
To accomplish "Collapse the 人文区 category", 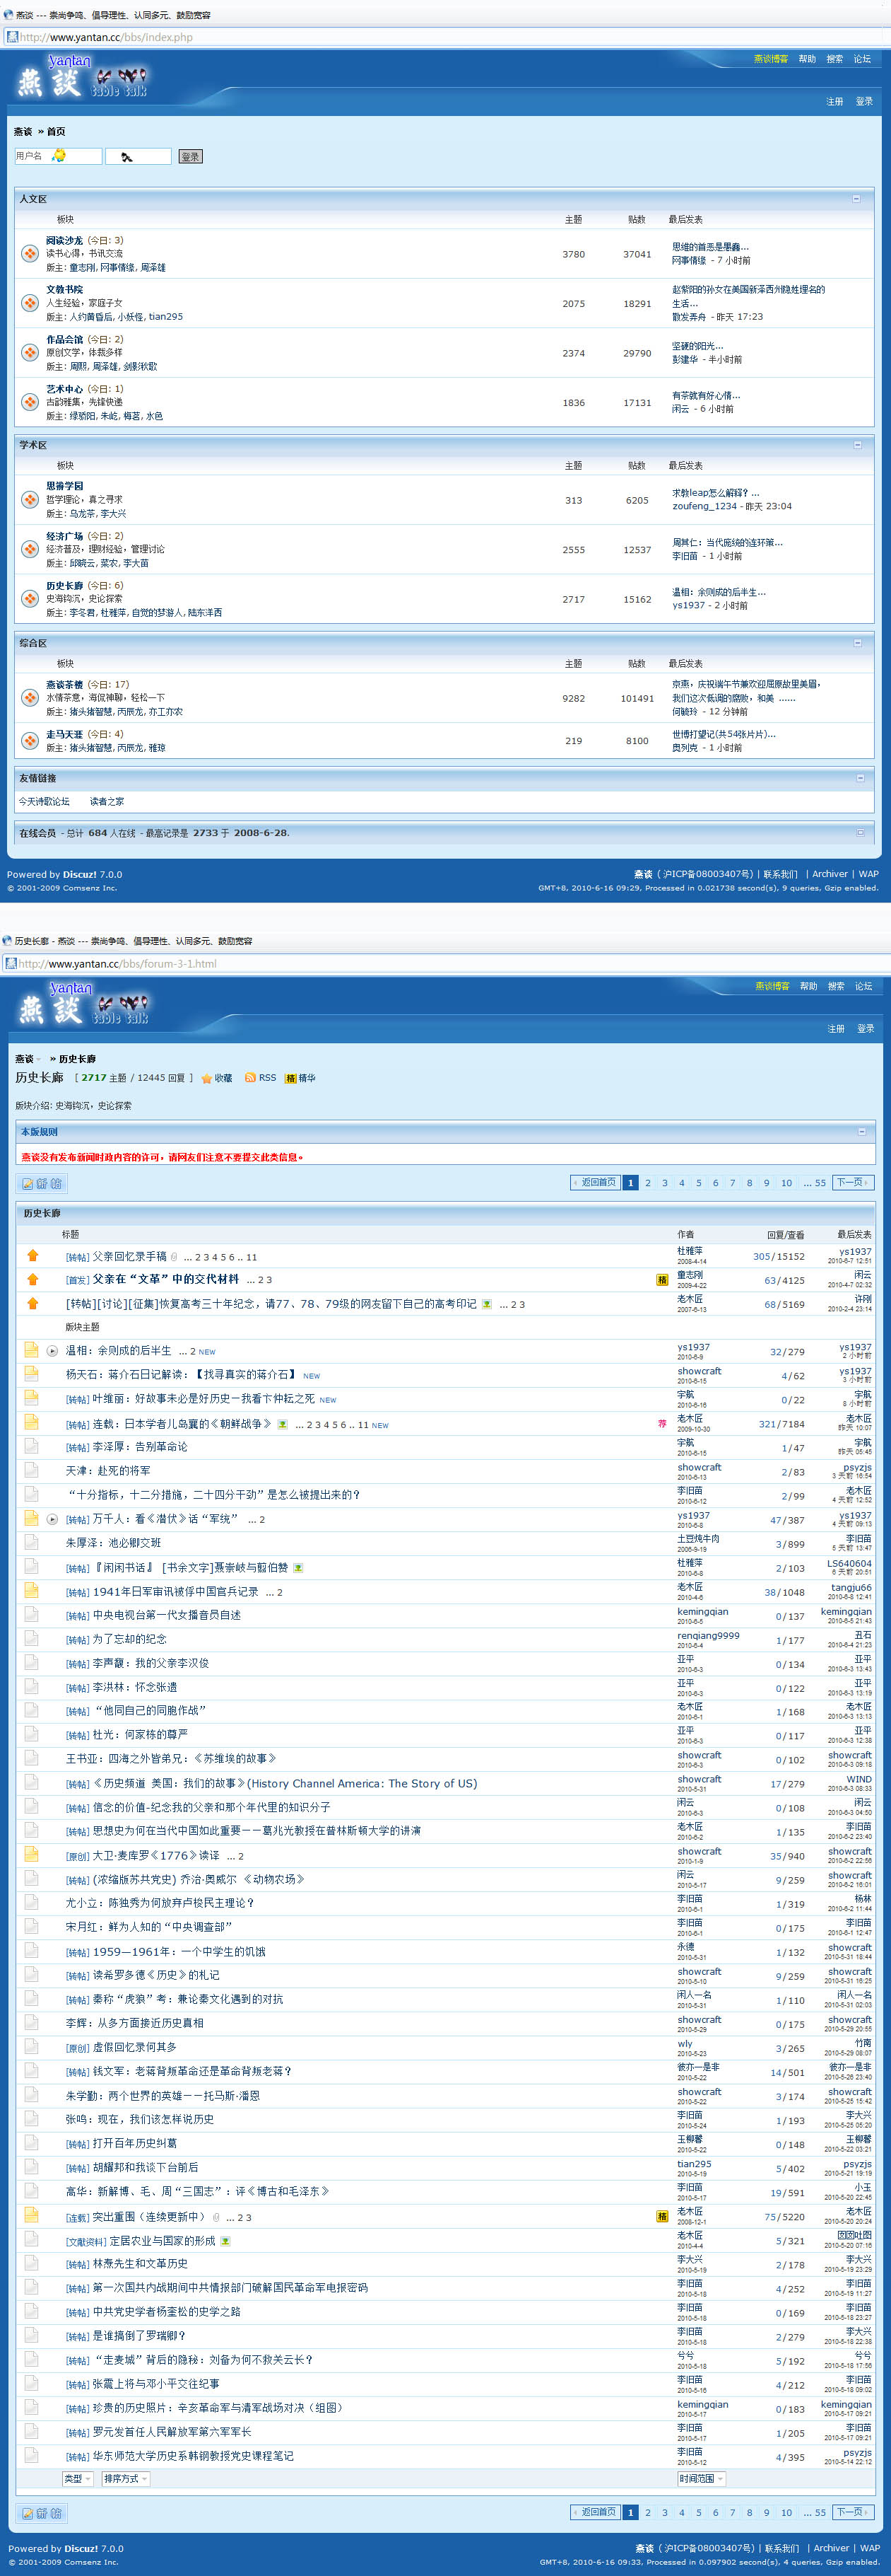I will pos(856,198).
